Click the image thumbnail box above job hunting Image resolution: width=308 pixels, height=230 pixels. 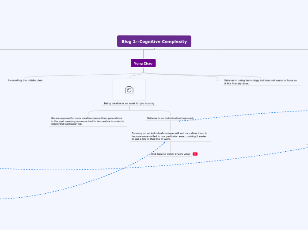coord(129,90)
